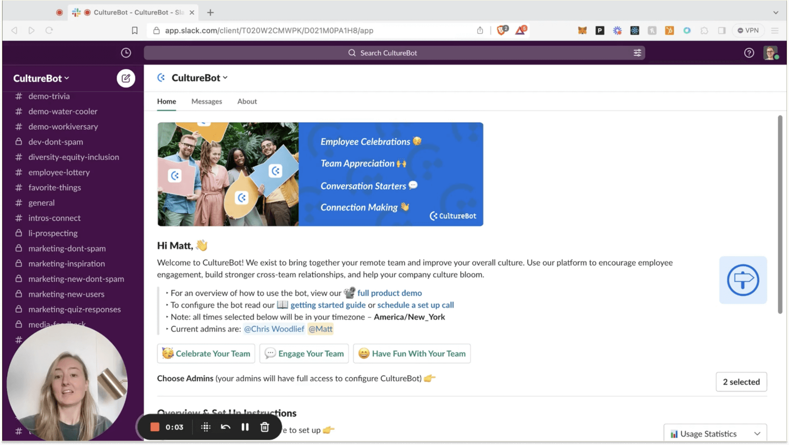The height and width of the screenshot is (445, 789).
Task: Open the search filter settings icon
Action: (x=637, y=53)
